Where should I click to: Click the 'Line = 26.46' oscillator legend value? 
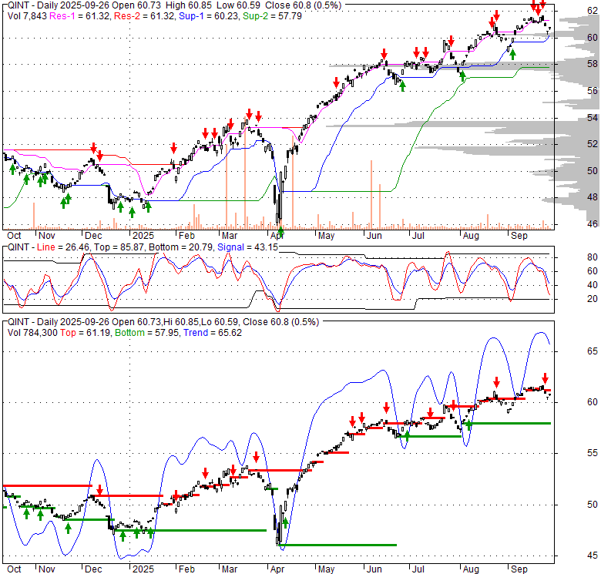tap(64, 247)
